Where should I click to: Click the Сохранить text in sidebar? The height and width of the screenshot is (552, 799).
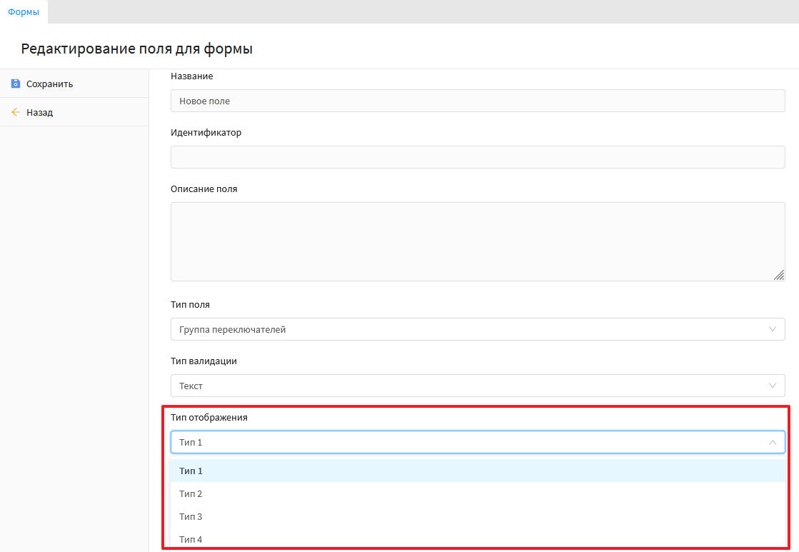tap(49, 84)
